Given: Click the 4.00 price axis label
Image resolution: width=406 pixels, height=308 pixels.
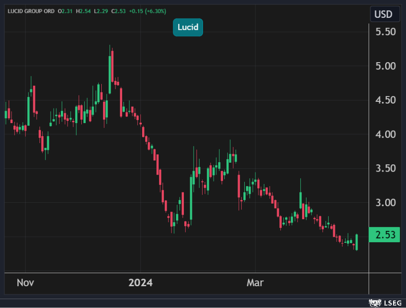Looking at the screenshot, I should click(385, 134).
